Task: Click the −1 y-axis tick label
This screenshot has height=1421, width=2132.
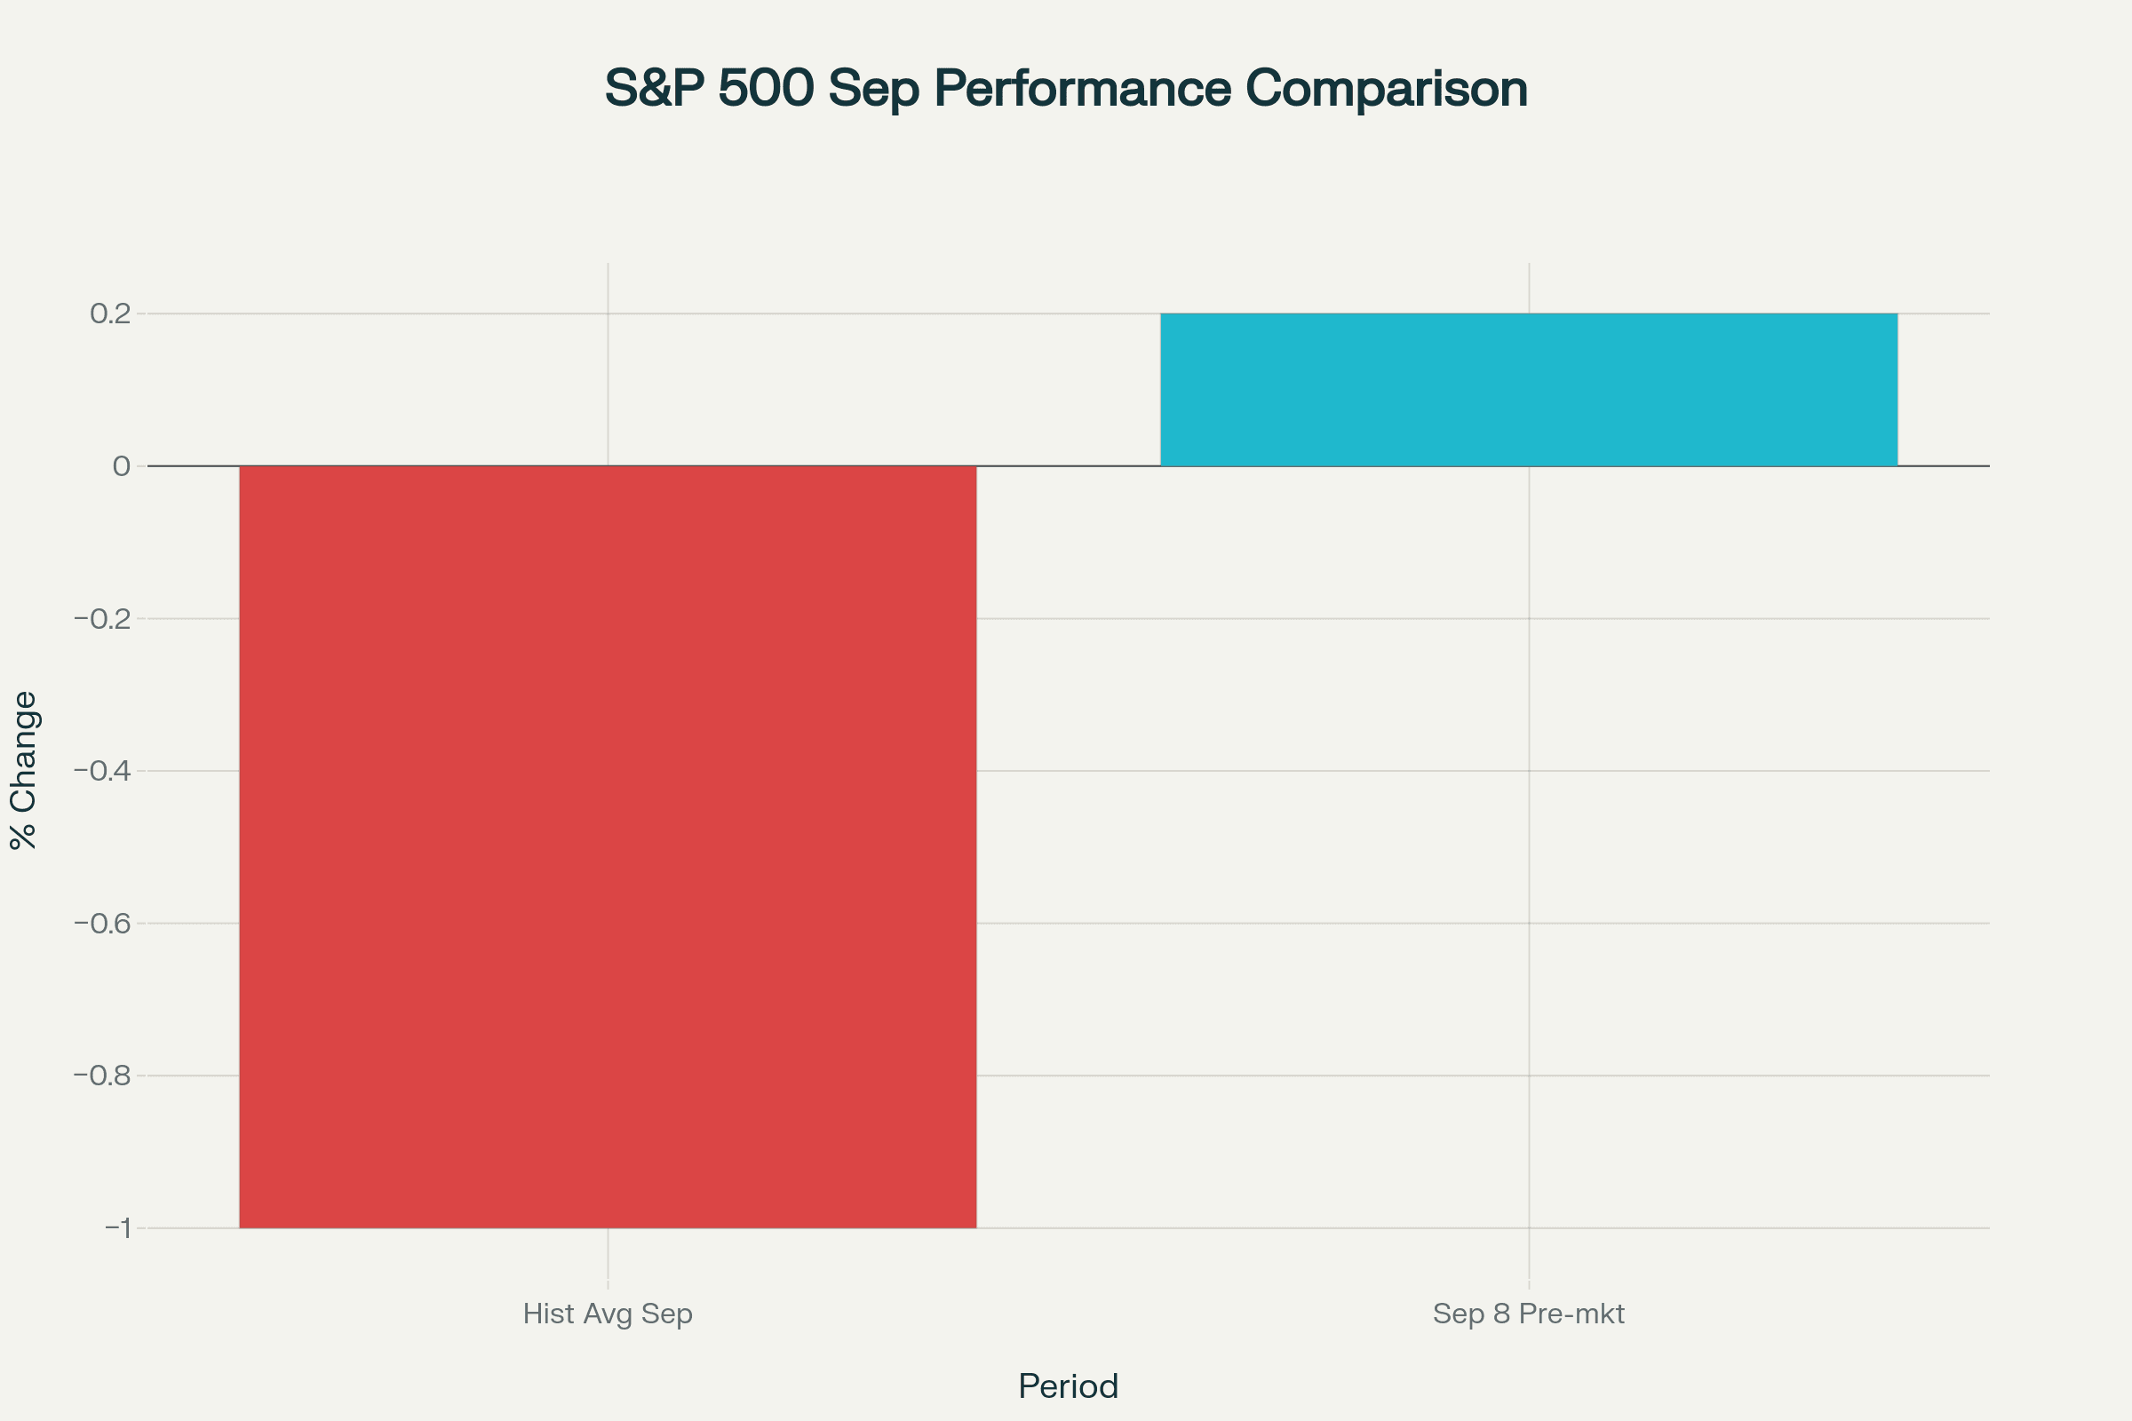Action: point(118,1228)
